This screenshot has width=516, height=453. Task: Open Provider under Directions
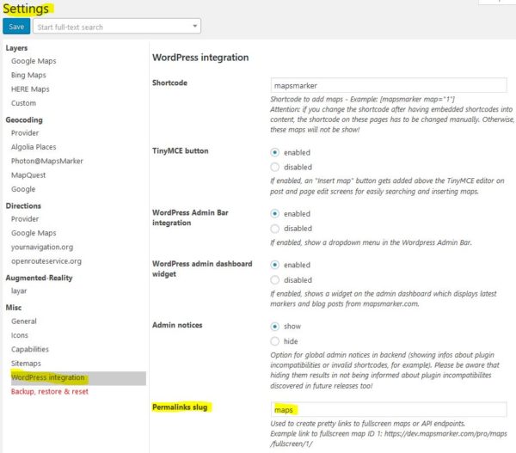pos(25,219)
